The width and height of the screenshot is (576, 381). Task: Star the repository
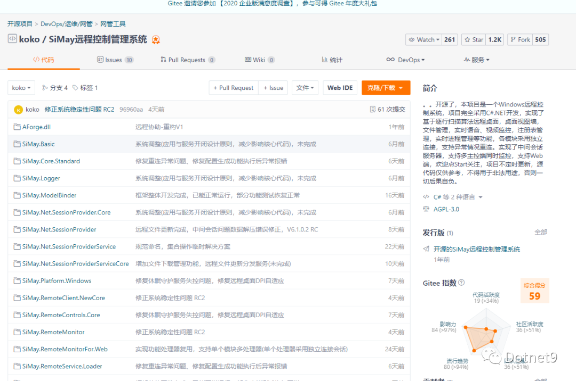pos(474,39)
